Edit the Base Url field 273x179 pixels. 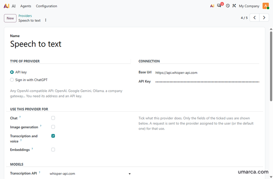coord(207,73)
